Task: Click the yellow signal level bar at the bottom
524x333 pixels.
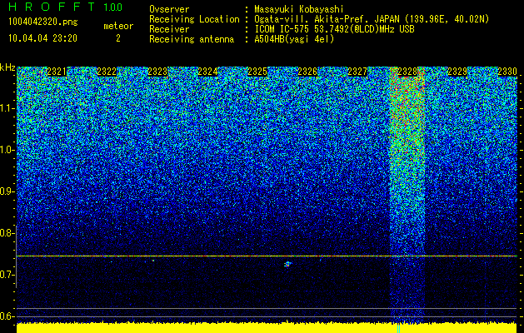Action: click(267, 328)
